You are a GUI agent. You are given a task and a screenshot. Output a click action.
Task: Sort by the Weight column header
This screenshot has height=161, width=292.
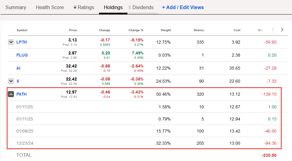pos(166,30)
